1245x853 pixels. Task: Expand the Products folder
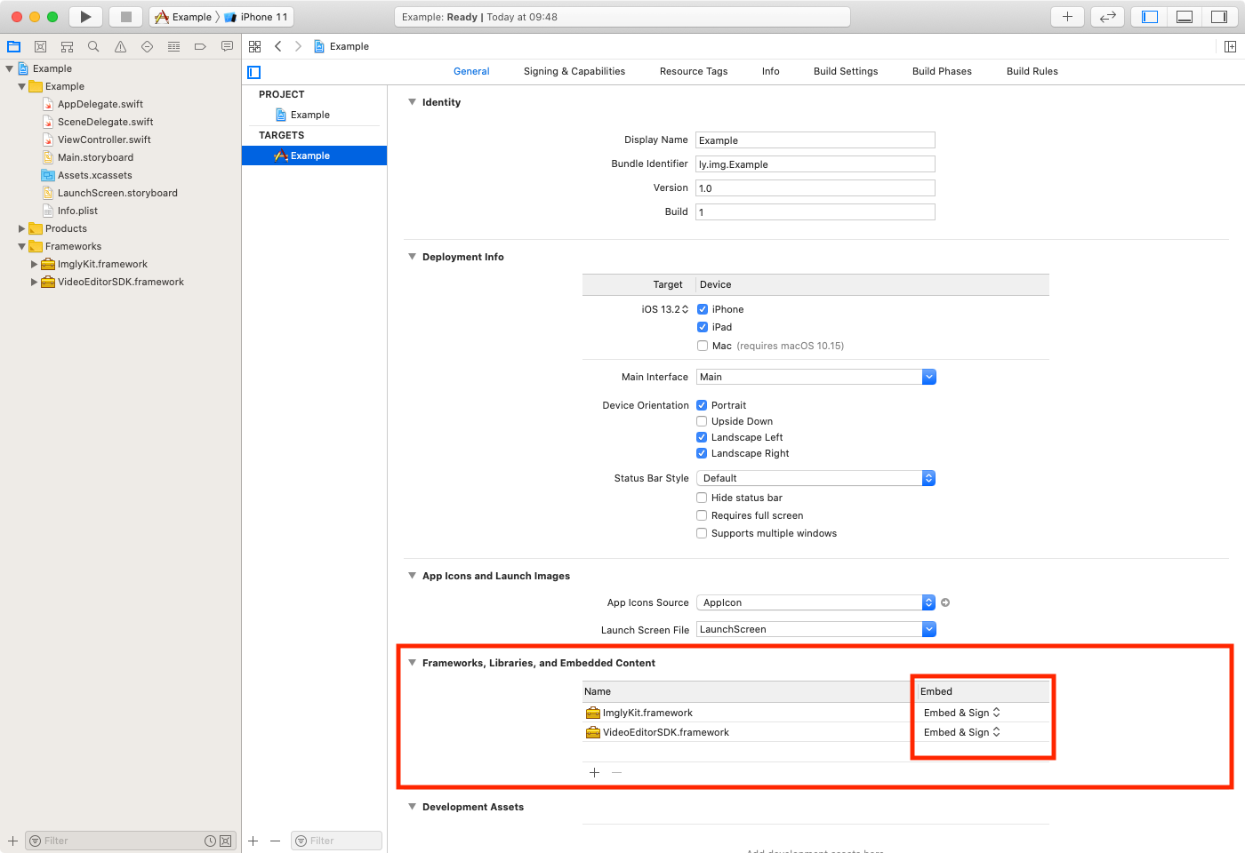pyautogui.click(x=22, y=228)
